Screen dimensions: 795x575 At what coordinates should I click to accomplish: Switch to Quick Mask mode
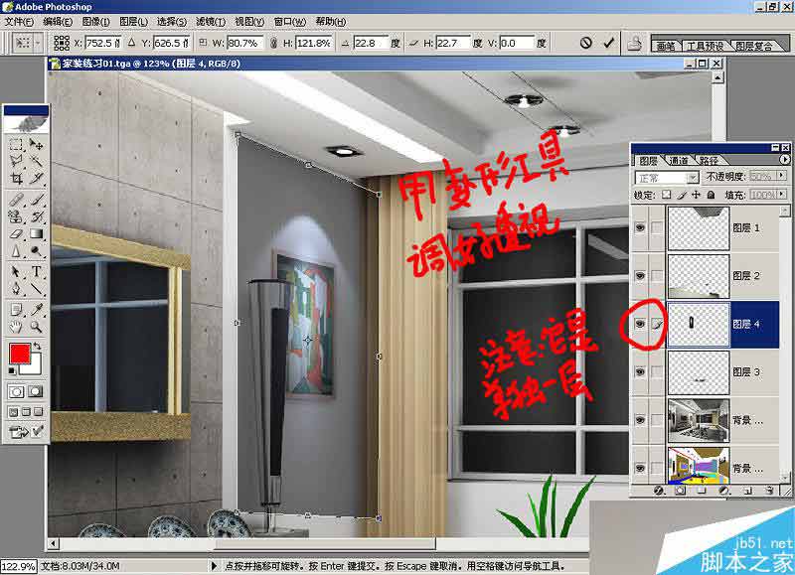coord(36,391)
